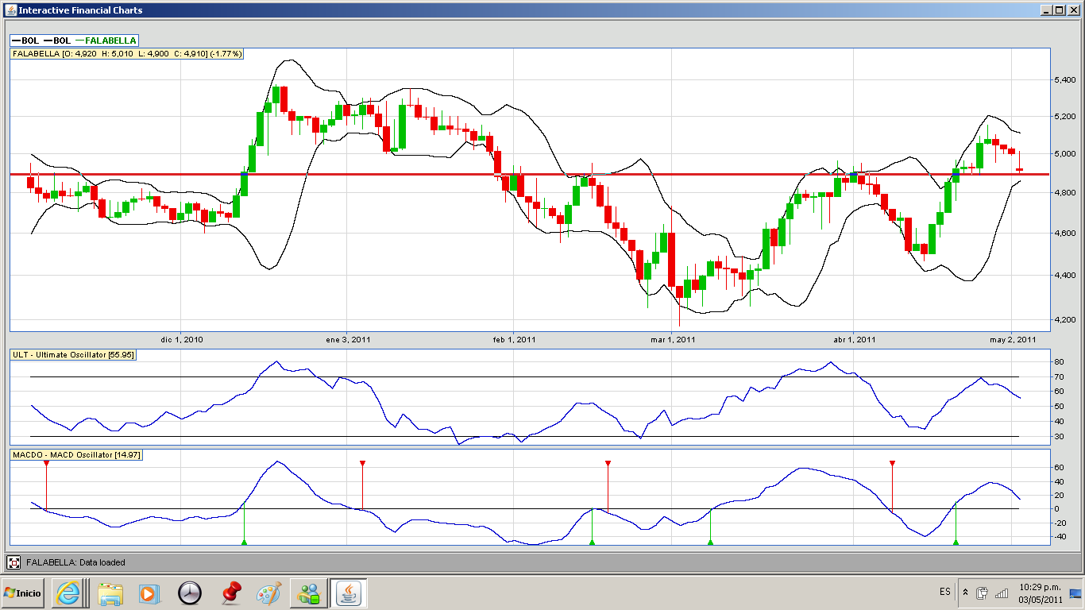1085x610 pixels.
Task: Click the ULT Ultimate Oscillator label
Action: tap(73, 354)
